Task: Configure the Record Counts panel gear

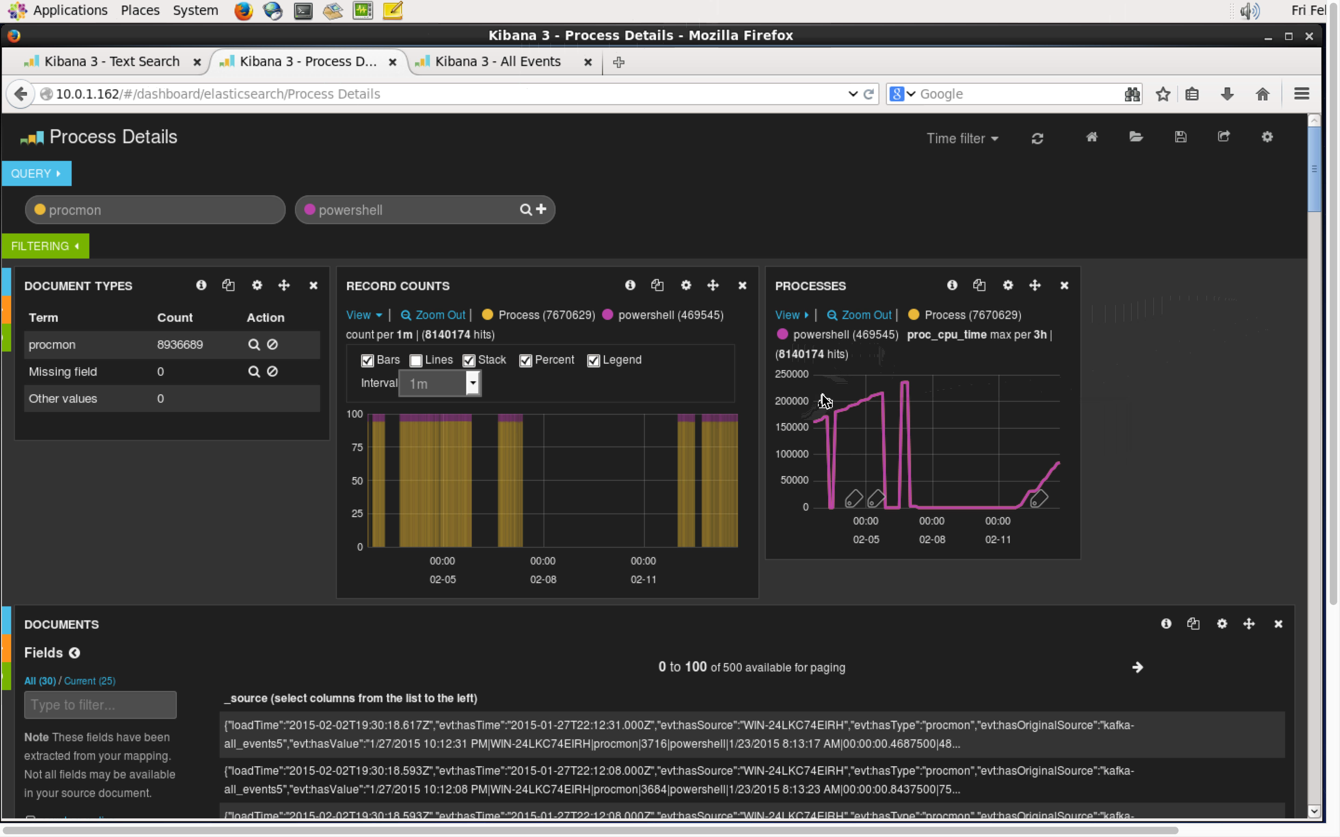Action: [x=686, y=285]
